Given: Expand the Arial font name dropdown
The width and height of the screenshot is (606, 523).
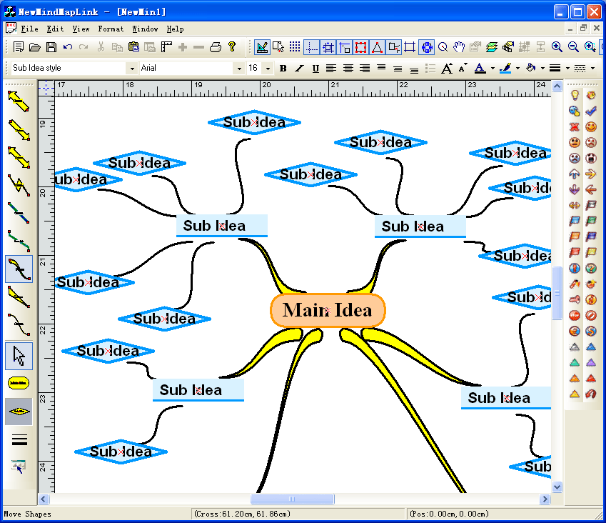Looking at the screenshot, I should (238, 69).
